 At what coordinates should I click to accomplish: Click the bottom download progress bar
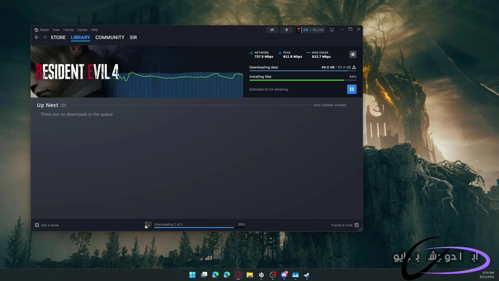coord(200,228)
